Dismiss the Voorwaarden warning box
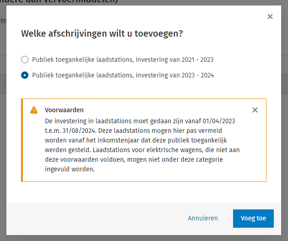Screen dimensions: 288x241 pos(255,110)
